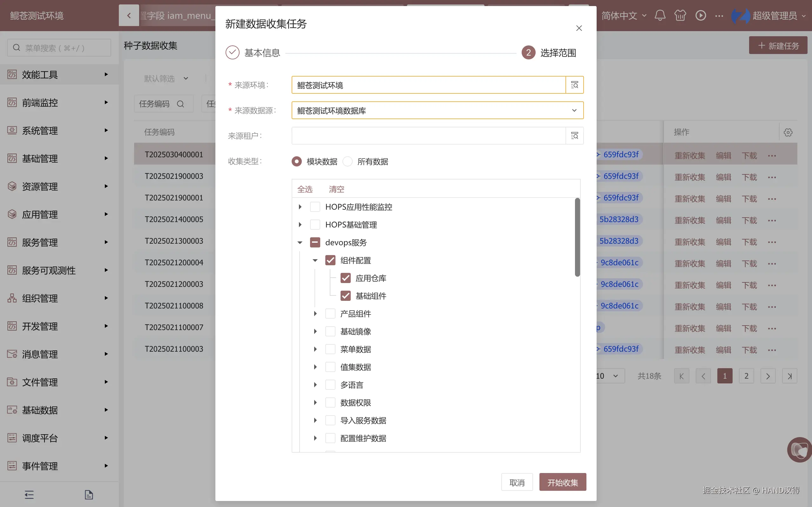Click the source environment lookup icon
812x507 pixels.
tap(574, 85)
